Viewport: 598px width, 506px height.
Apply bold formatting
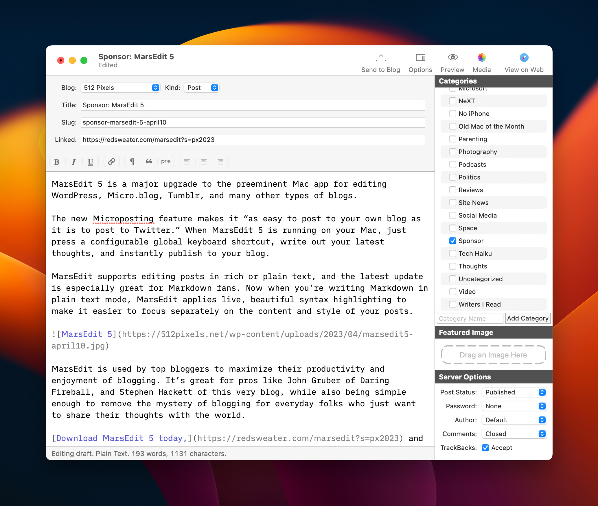[57, 162]
